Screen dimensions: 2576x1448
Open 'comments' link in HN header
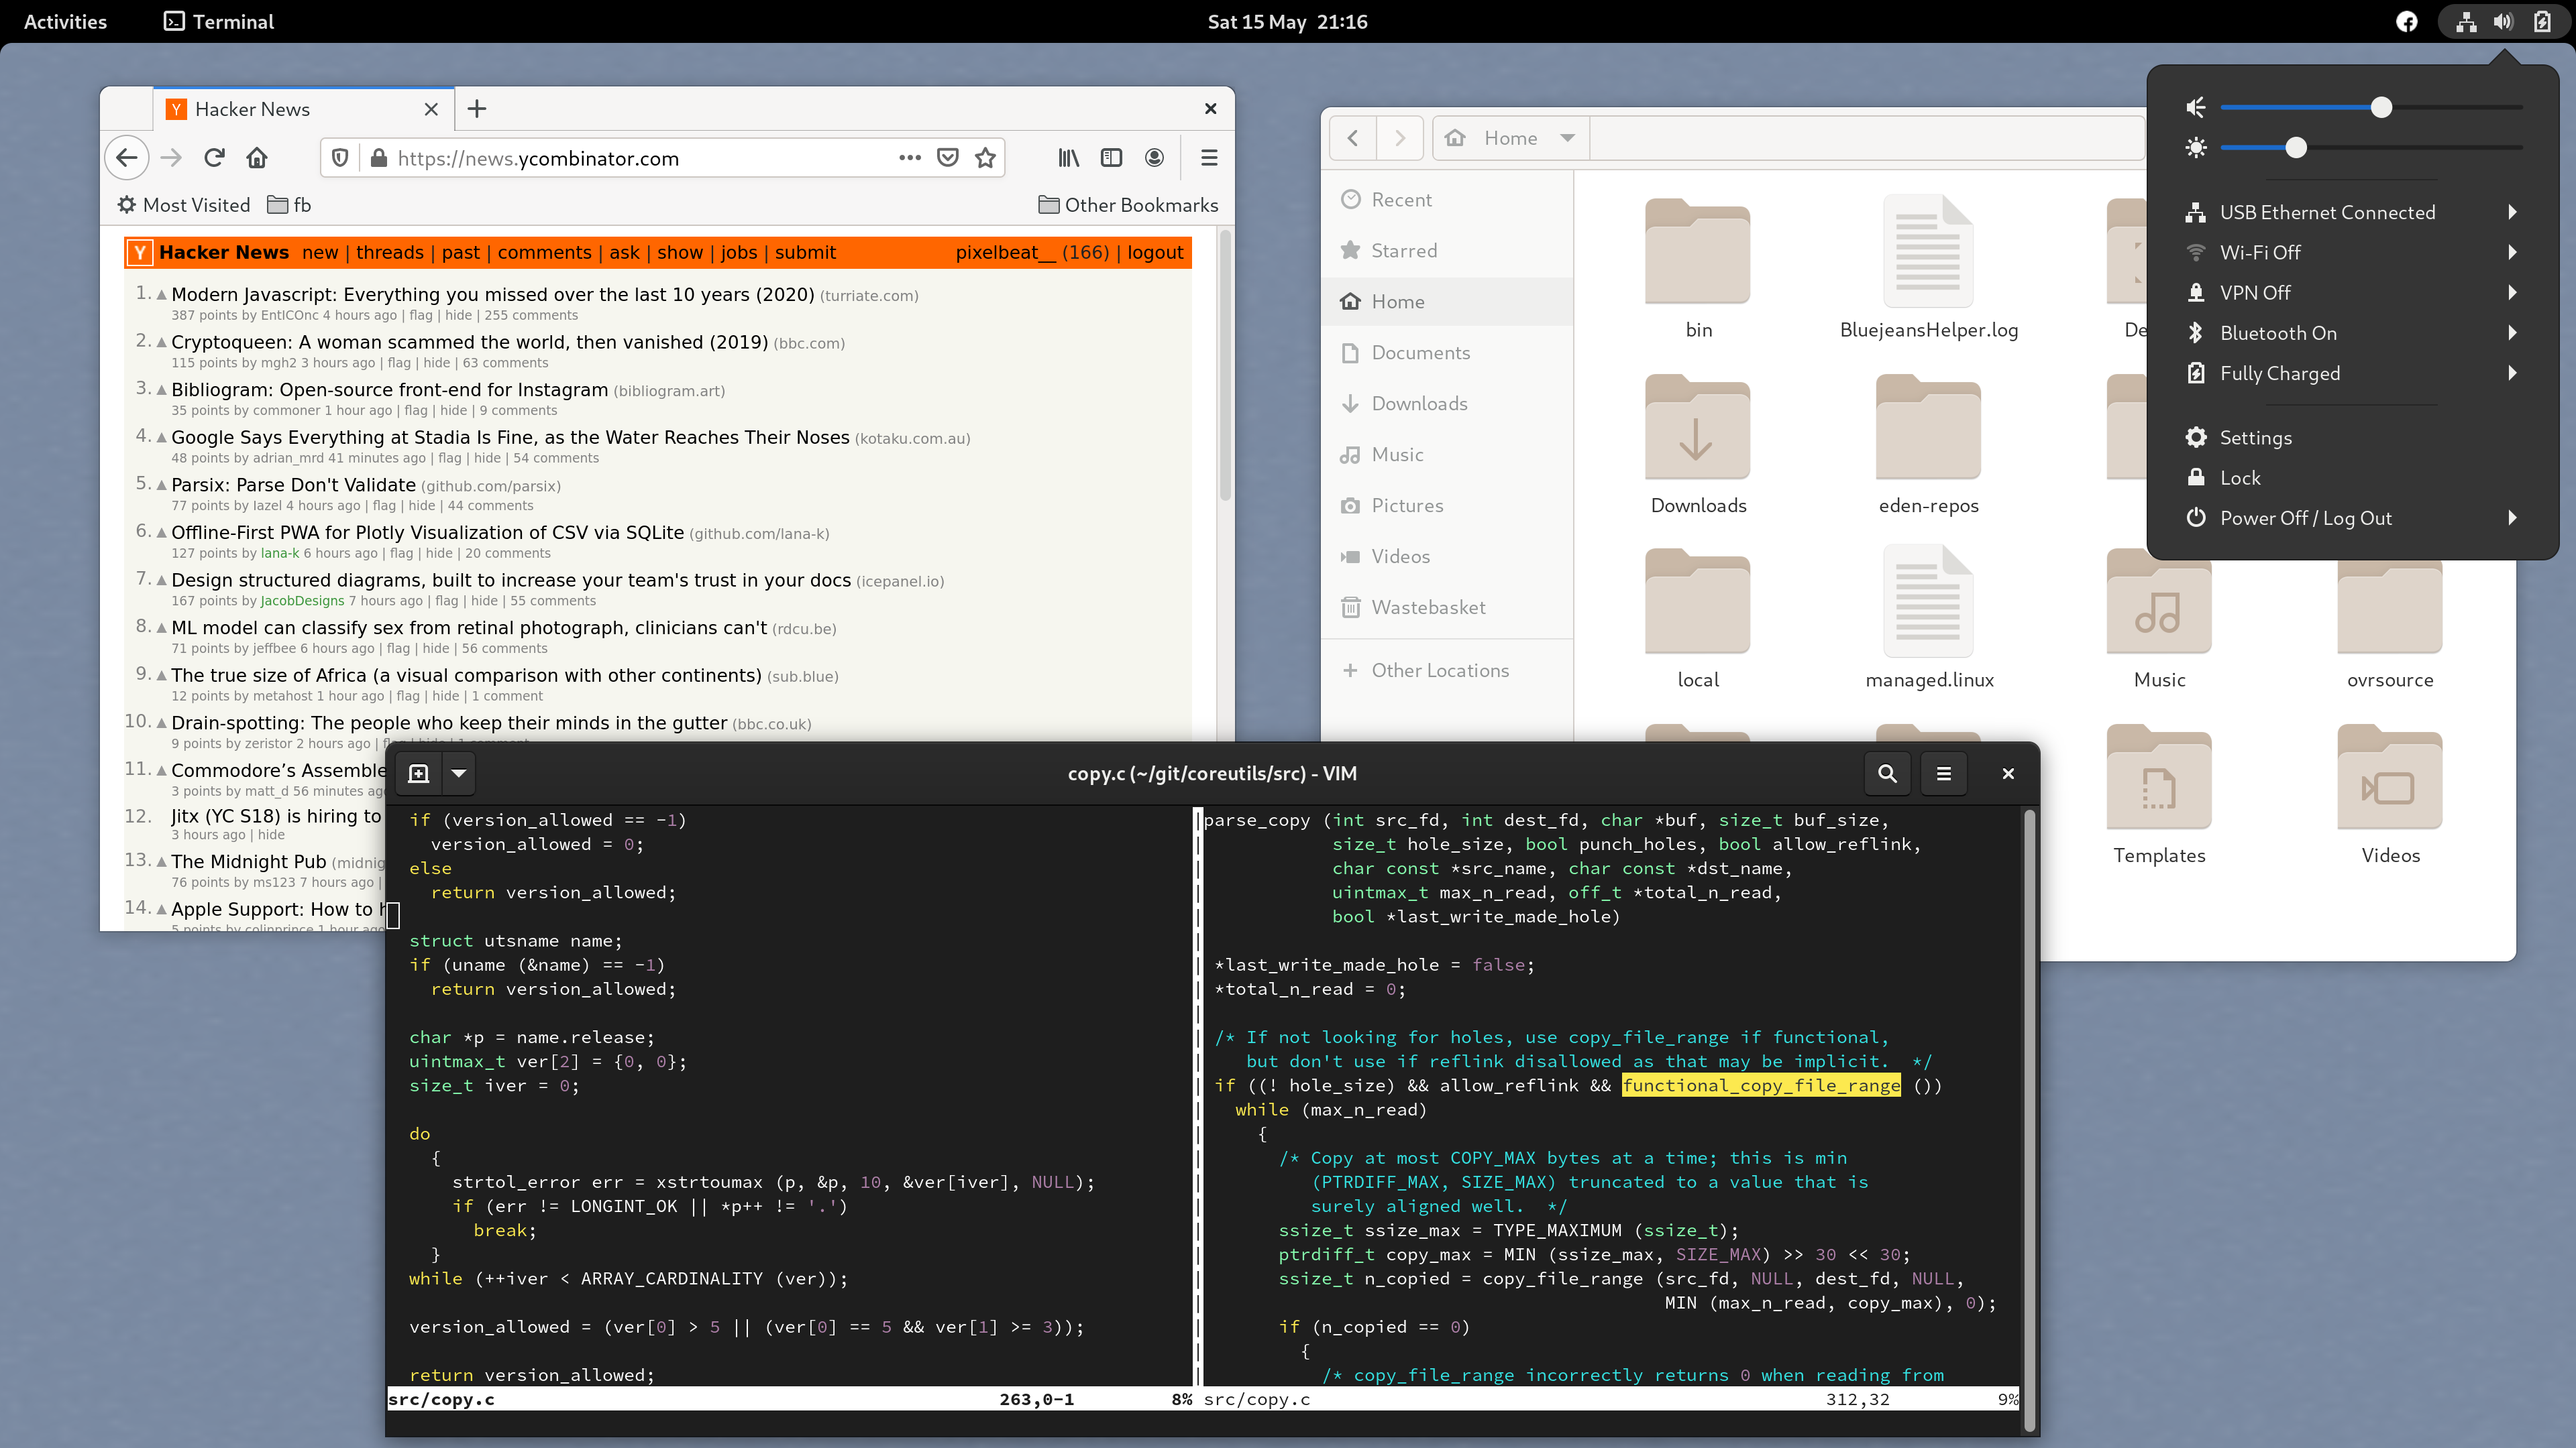pos(544,253)
